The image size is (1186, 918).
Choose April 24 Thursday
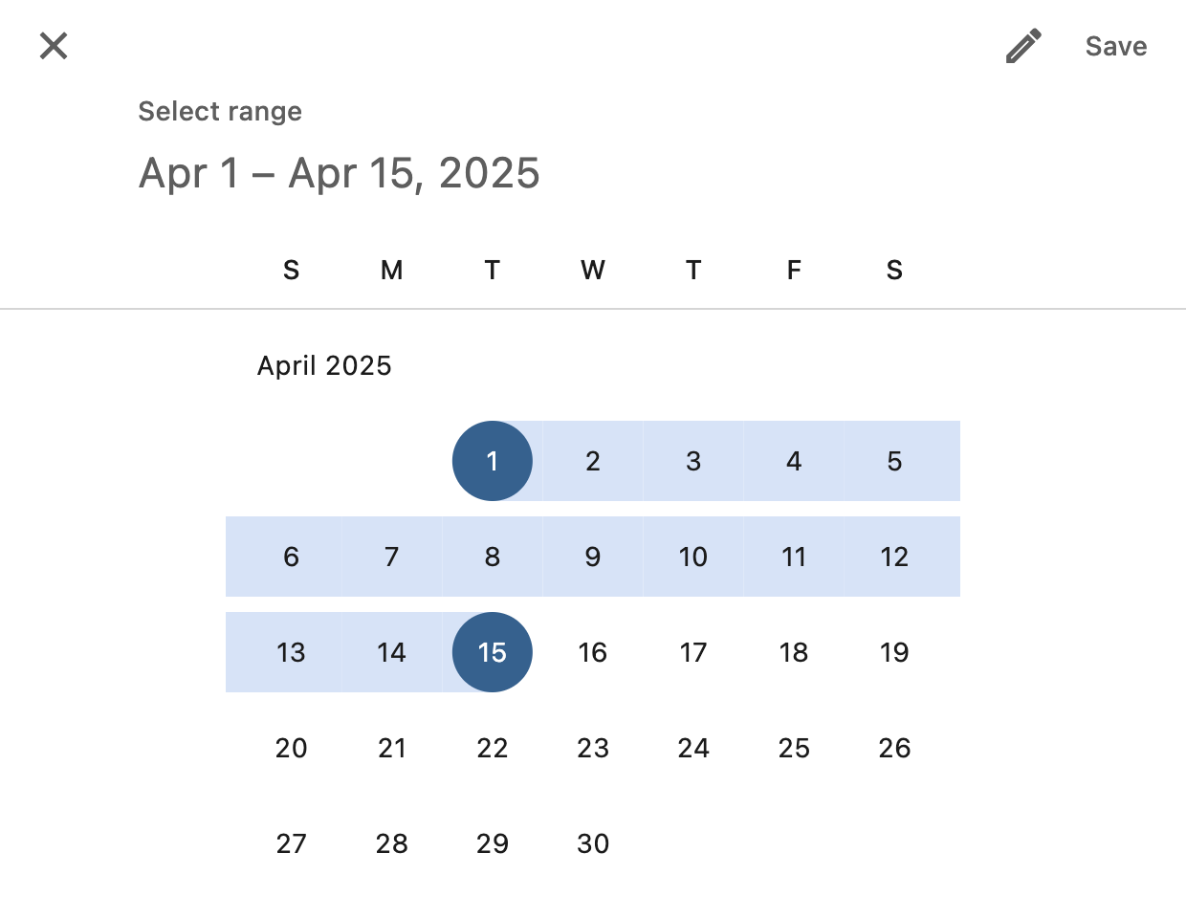point(693,748)
